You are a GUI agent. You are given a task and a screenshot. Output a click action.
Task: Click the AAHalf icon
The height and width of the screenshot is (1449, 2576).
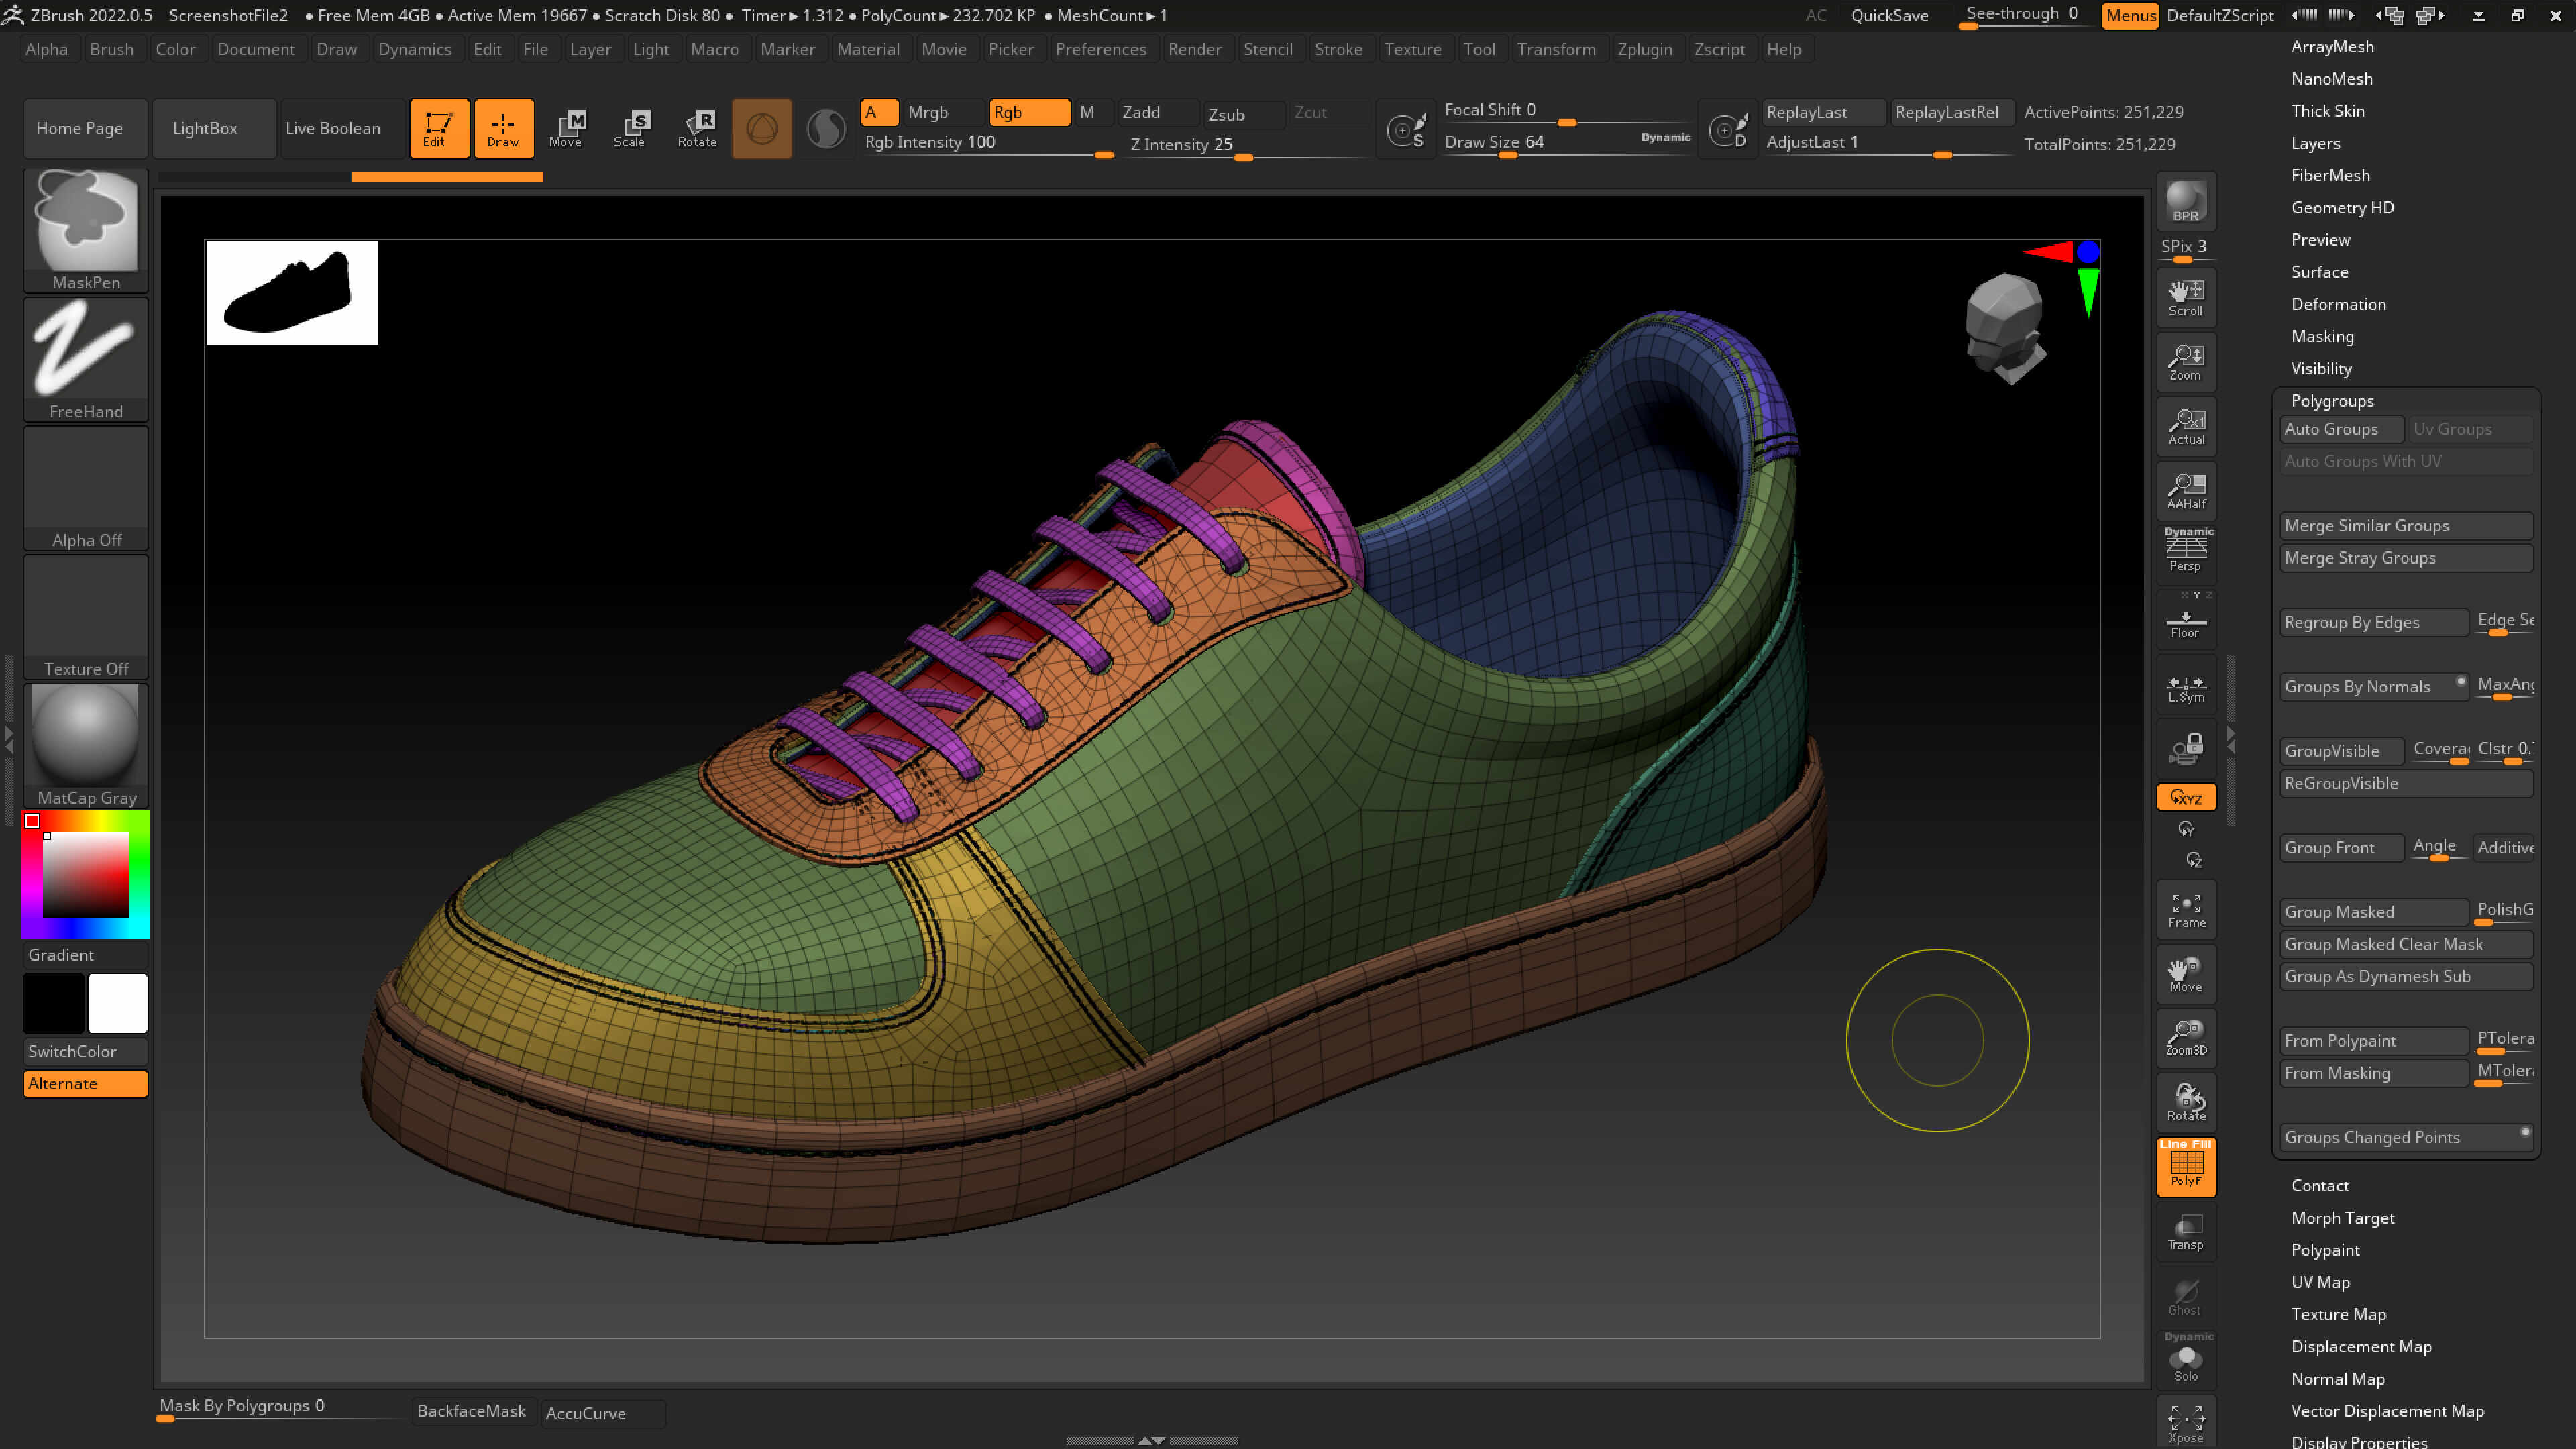[x=2186, y=490]
